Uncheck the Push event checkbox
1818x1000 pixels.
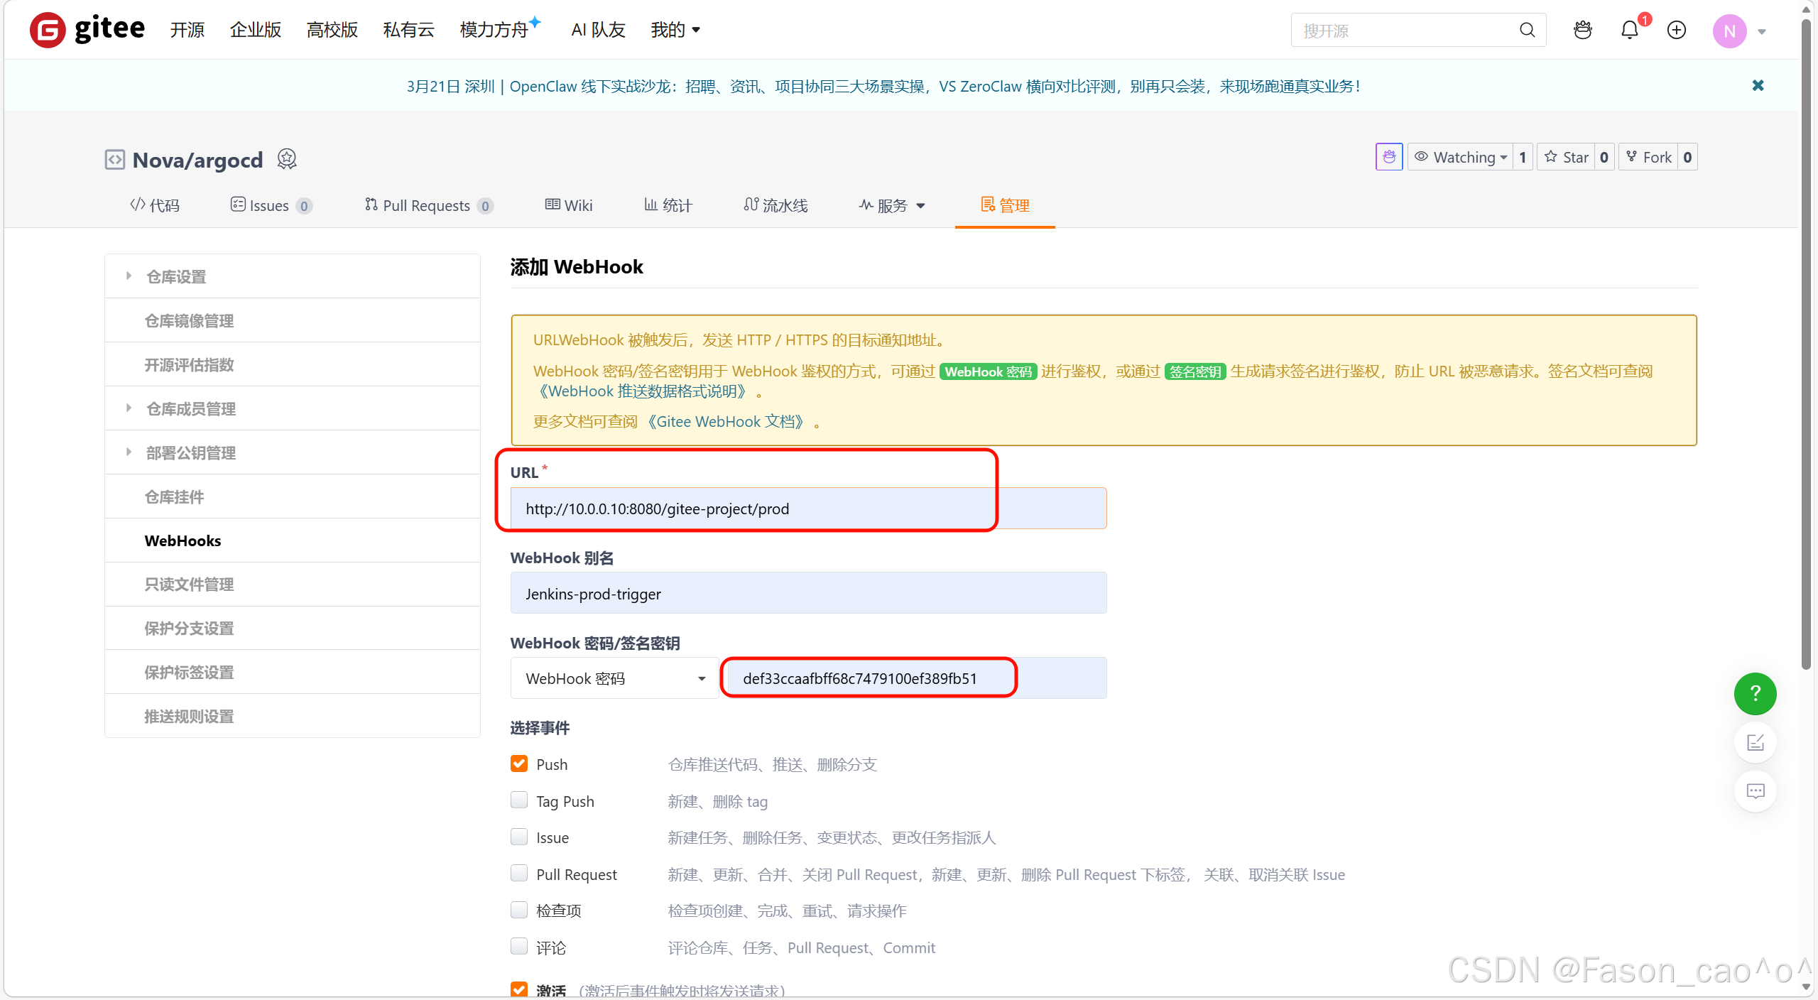(x=519, y=764)
